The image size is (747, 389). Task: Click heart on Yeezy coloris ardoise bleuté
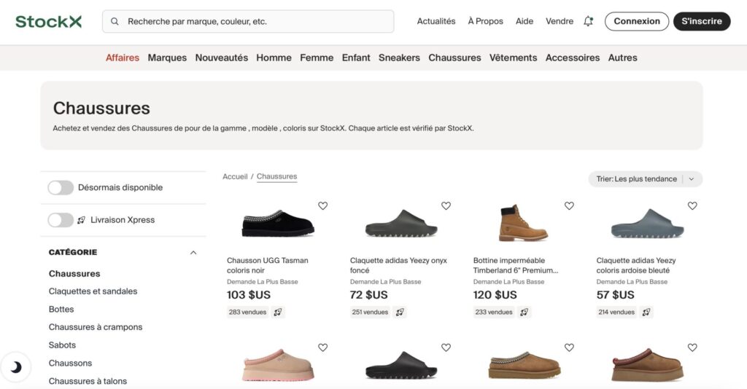[692, 205]
